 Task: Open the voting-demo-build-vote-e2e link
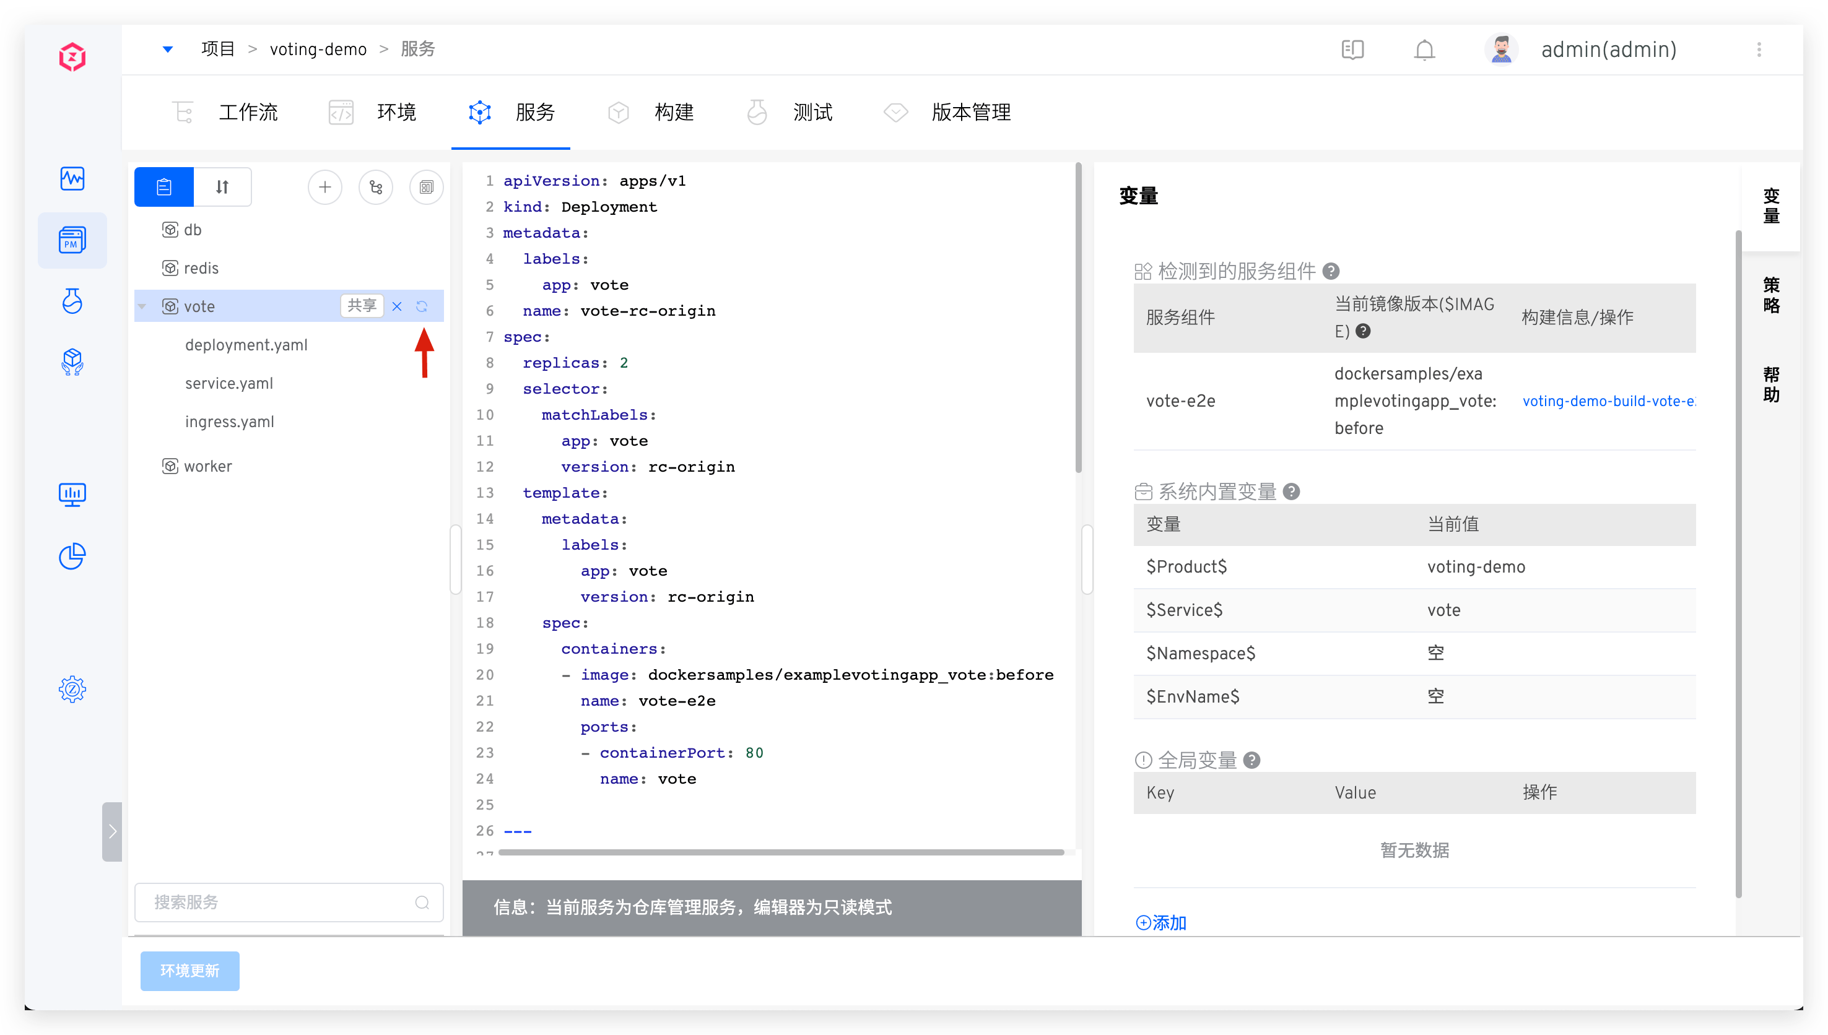1608,401
